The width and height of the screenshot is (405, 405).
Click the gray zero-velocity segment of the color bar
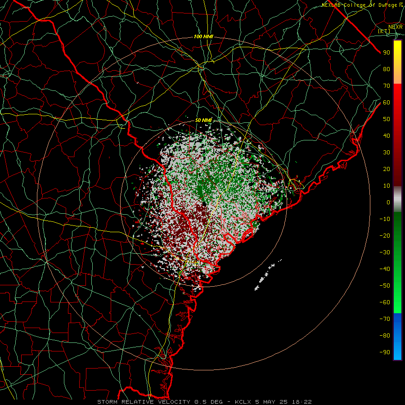[397, 199]
